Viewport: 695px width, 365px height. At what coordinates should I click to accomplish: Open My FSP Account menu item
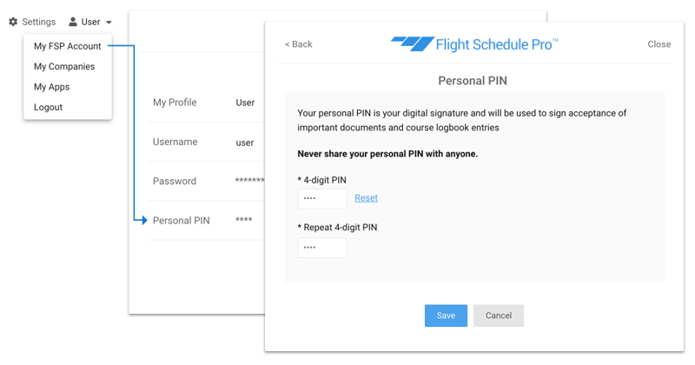pyautogui.click(x=68, y=46)
